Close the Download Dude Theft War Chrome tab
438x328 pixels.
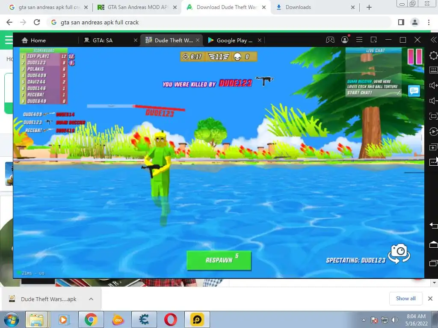[263, 7]
